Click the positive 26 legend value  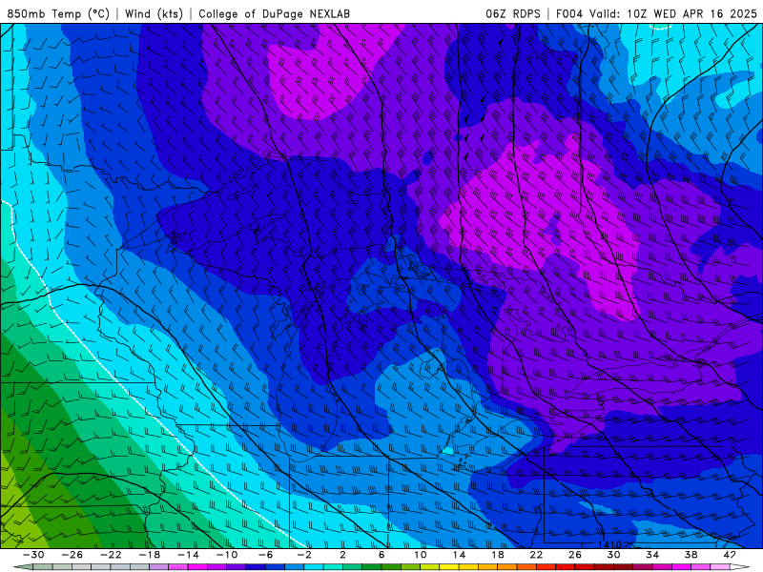575,555
